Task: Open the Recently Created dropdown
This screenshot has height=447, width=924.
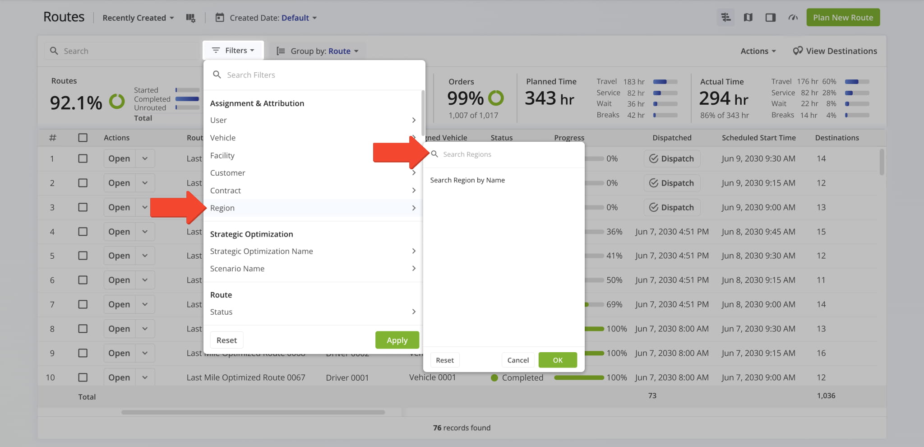Action: [138, 18]
